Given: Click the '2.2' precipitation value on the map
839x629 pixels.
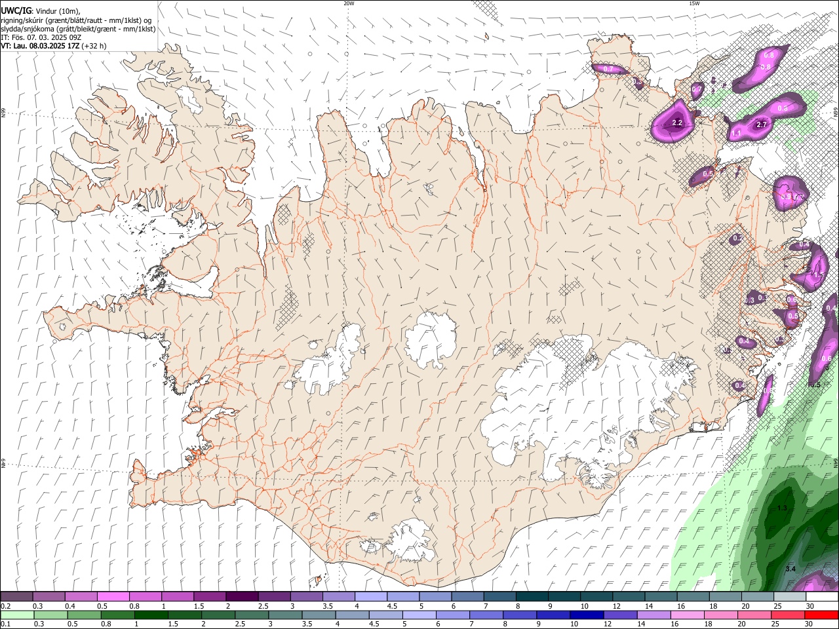Looking at the screenshot, I should point(677,123).
